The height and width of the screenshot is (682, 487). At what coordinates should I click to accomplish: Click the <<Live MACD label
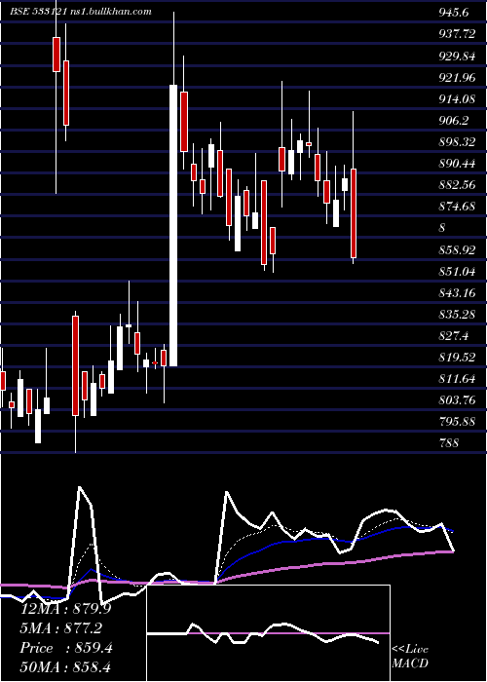pyautogui.click(x=410, y=657)
